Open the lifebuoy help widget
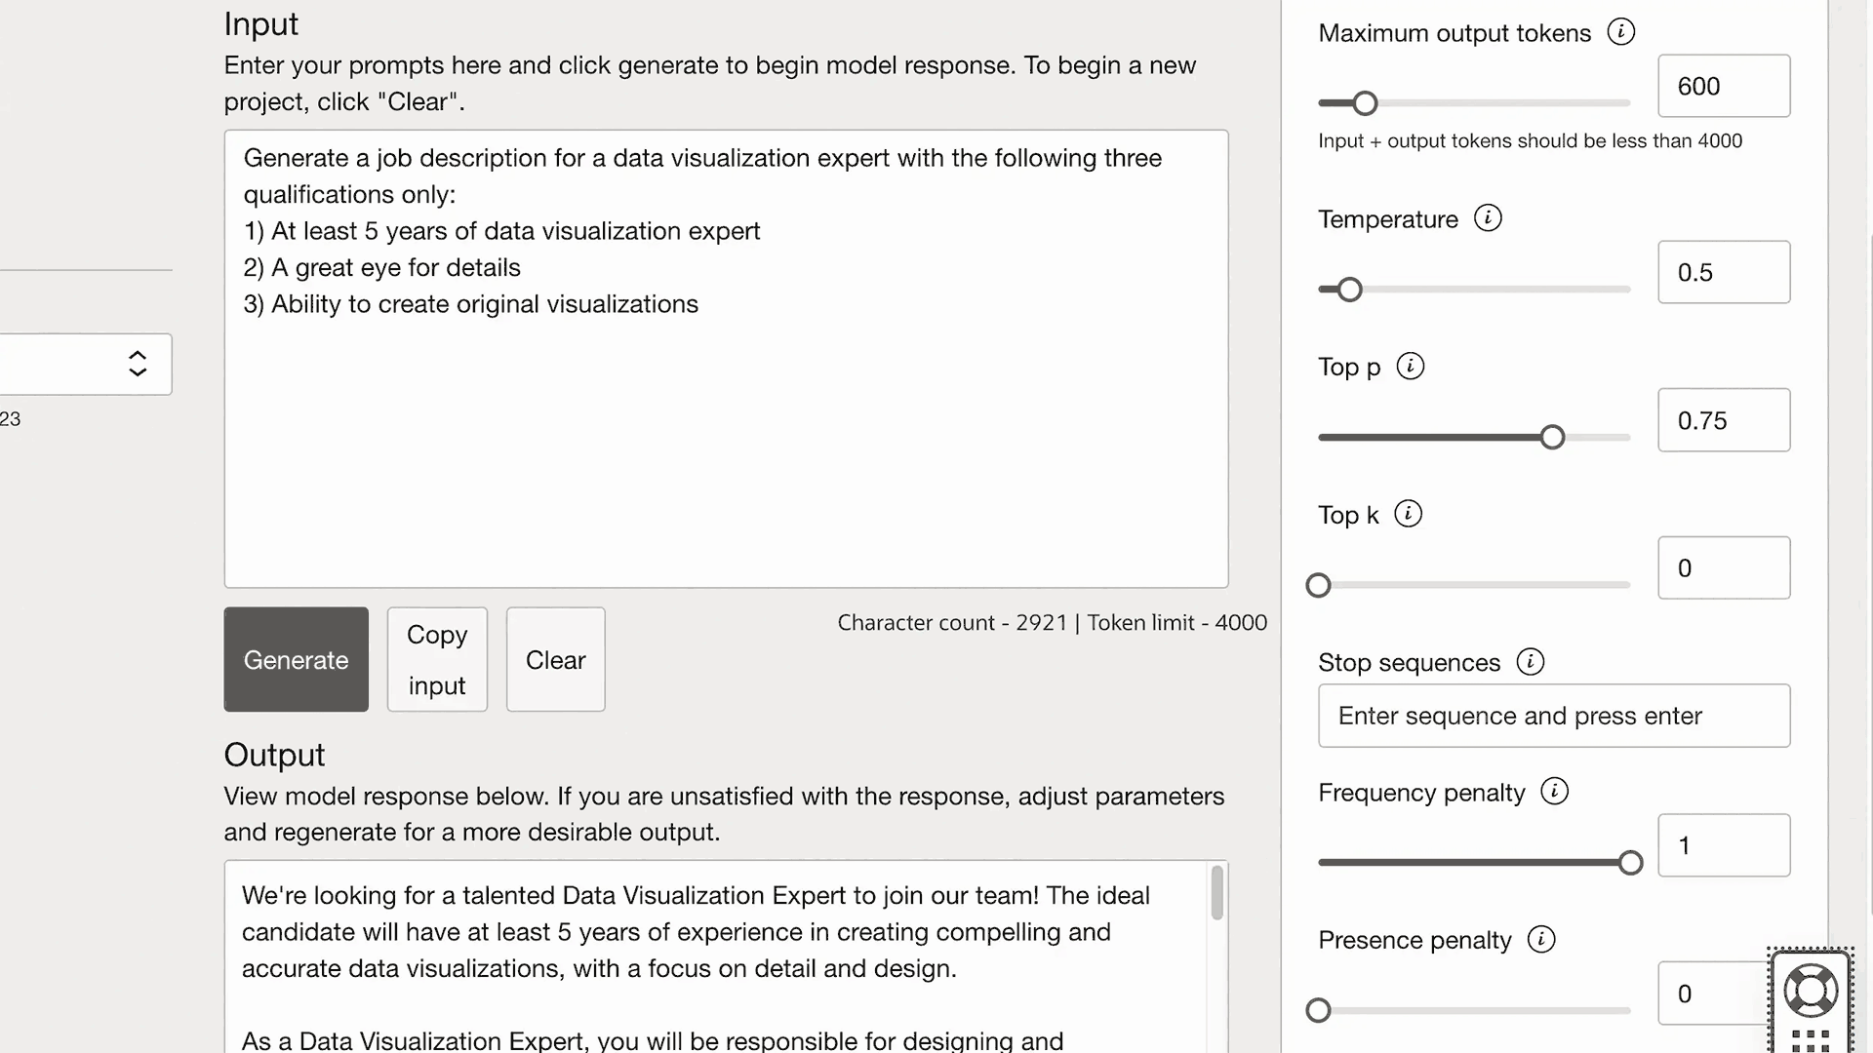Image resolution: width=1873 pixels, height=1053 pixels. point(1811,989)
